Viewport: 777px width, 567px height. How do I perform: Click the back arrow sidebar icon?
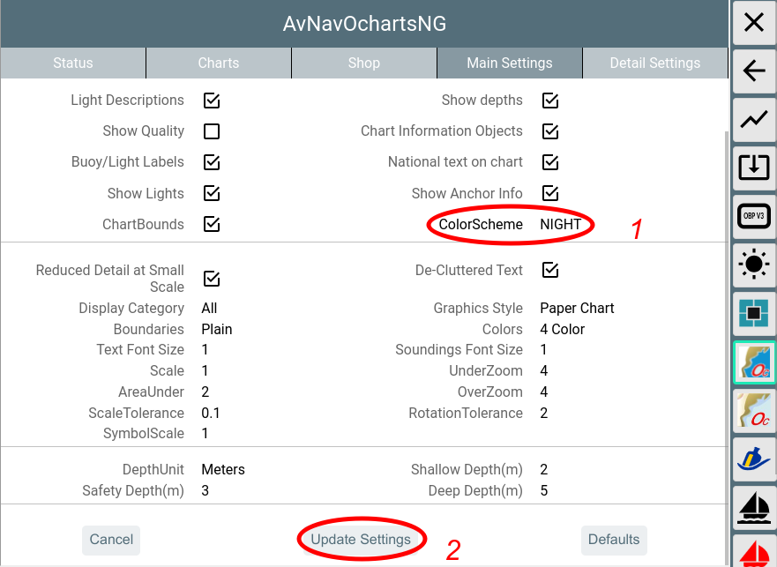tap(754, 71)
